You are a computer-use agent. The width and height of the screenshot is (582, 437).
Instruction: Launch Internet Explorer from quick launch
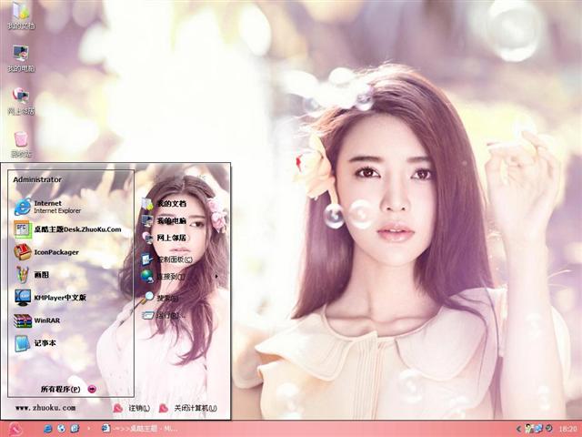(x=47, y=429)
